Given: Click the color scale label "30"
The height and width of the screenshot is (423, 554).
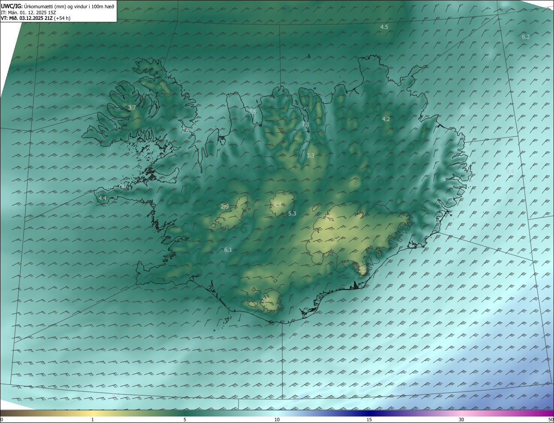Looking at the screenshot, I should 461,420.
